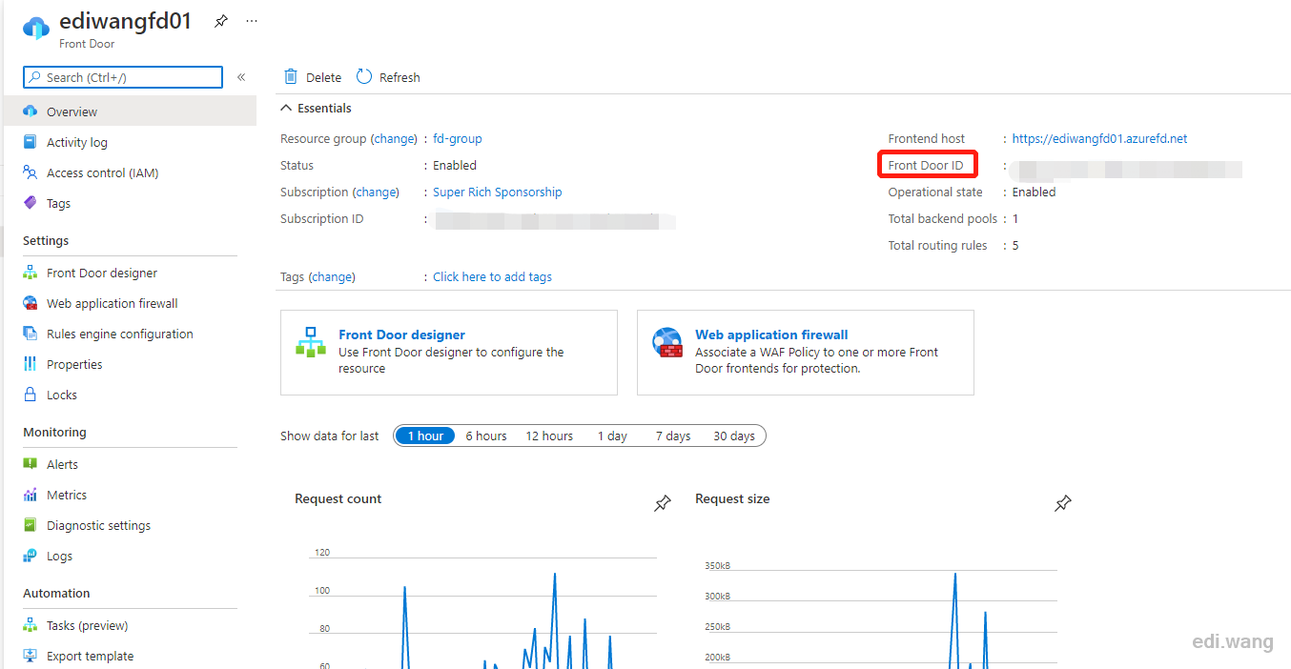1291x669 pixels.
Task: Open Overview in the left menu
Action: pos(130,111)
